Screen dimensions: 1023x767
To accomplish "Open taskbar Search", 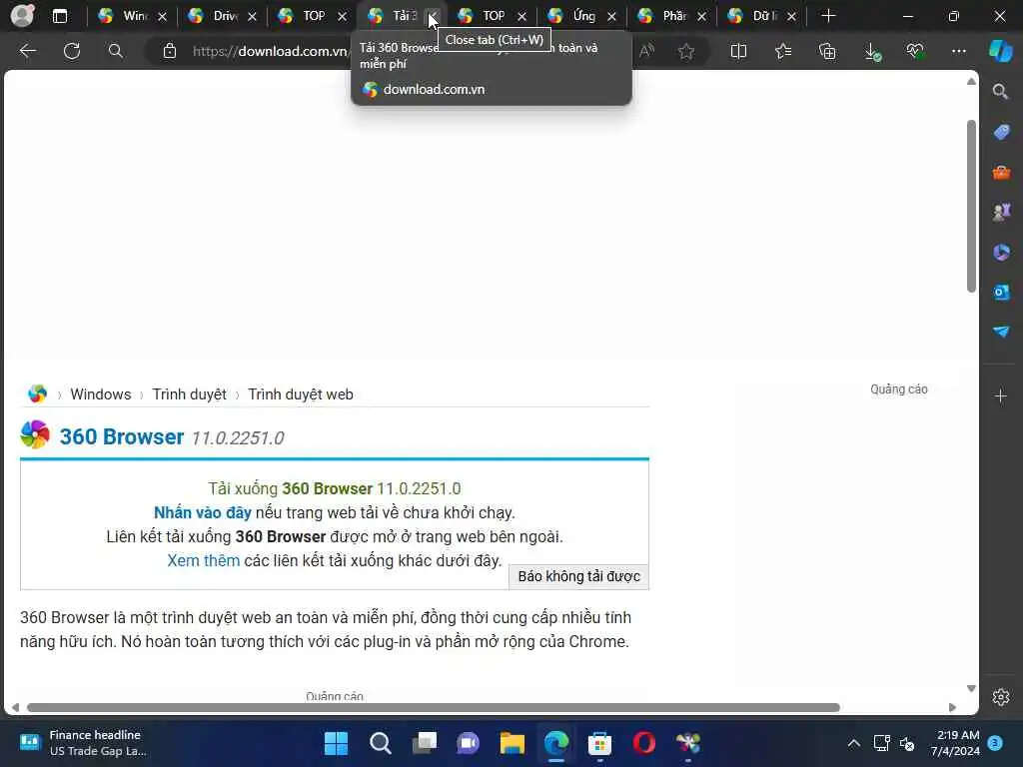I will click(381, 743).
